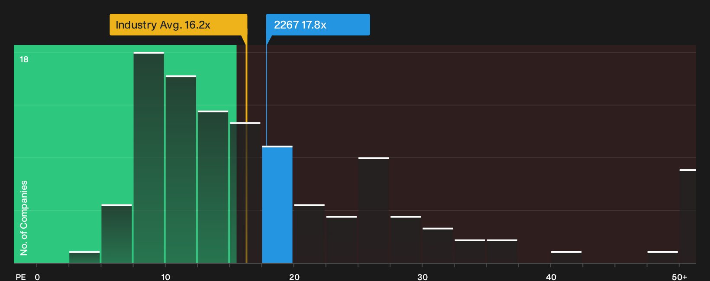Click the x-axis label '0'

(37, 277)
